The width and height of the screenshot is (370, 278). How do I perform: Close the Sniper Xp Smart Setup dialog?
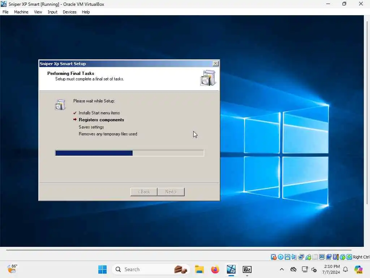215,64
